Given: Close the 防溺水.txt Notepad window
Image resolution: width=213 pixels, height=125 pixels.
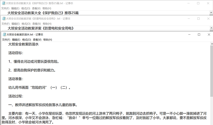Looking at the screenshot, I should 209,34.
